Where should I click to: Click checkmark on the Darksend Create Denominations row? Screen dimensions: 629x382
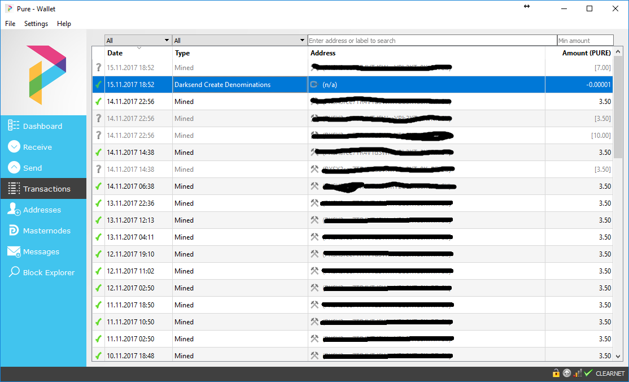[x=98, y=85]
